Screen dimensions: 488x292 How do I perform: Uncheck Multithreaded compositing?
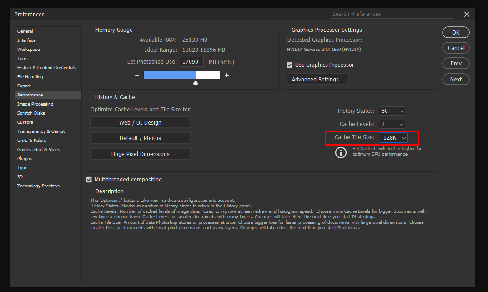point(89,180)
